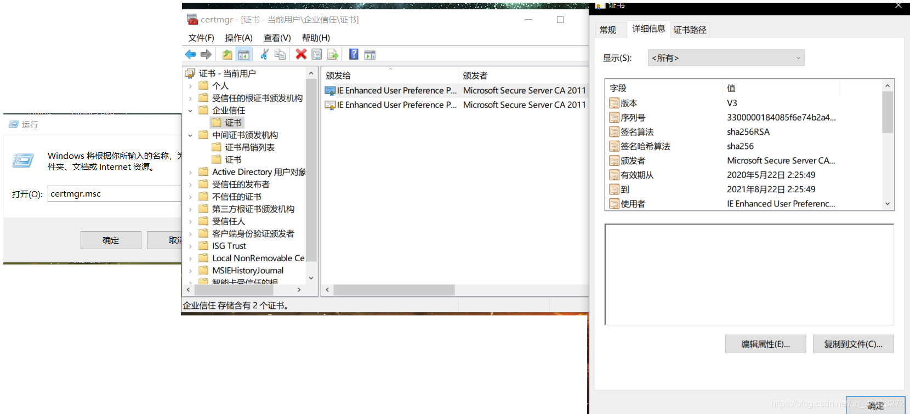This screenshot has width=910, height=414.
Task: Select 证书吊销列表 tree item
Action: click(243, 147)
